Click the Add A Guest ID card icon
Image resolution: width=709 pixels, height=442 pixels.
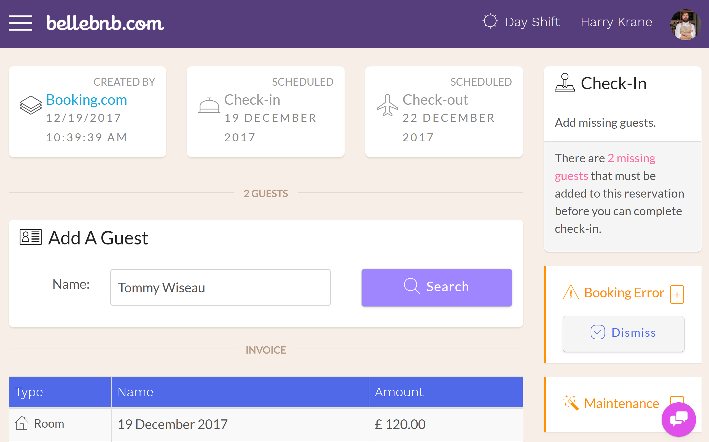coord(30,237)
